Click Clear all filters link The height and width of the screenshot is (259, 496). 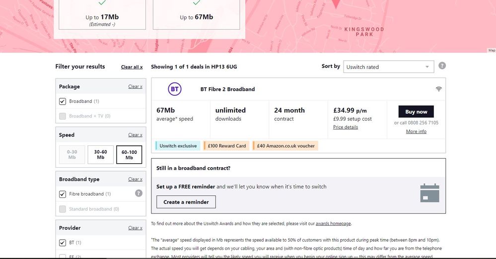(132, 67)
